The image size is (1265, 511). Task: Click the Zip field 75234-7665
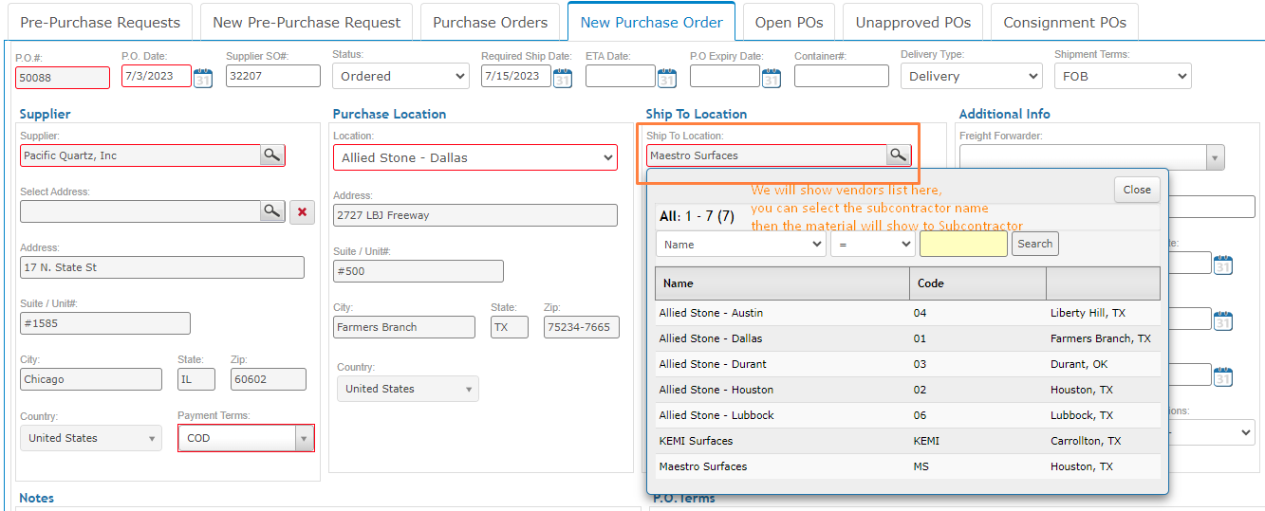[x=582, y=327]
